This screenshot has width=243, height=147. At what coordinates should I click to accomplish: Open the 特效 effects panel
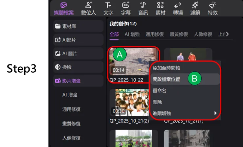tap(213, 9)
